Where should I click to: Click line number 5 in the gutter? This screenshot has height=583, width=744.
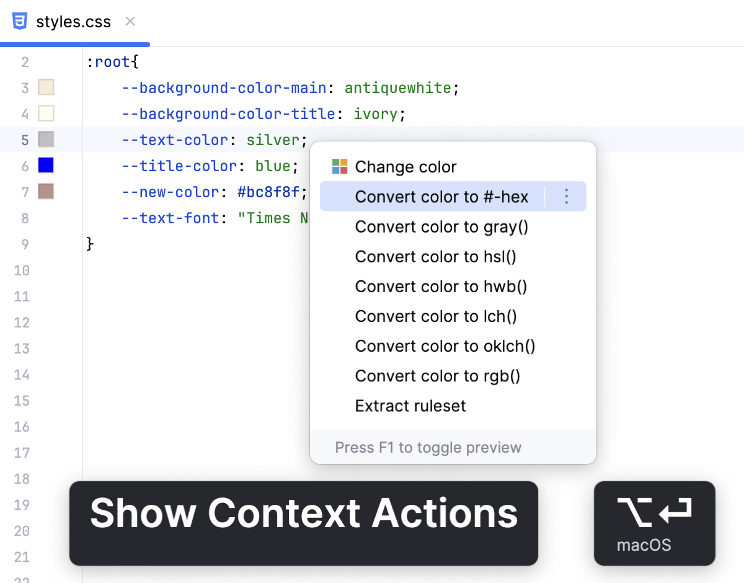coord(24,140)
